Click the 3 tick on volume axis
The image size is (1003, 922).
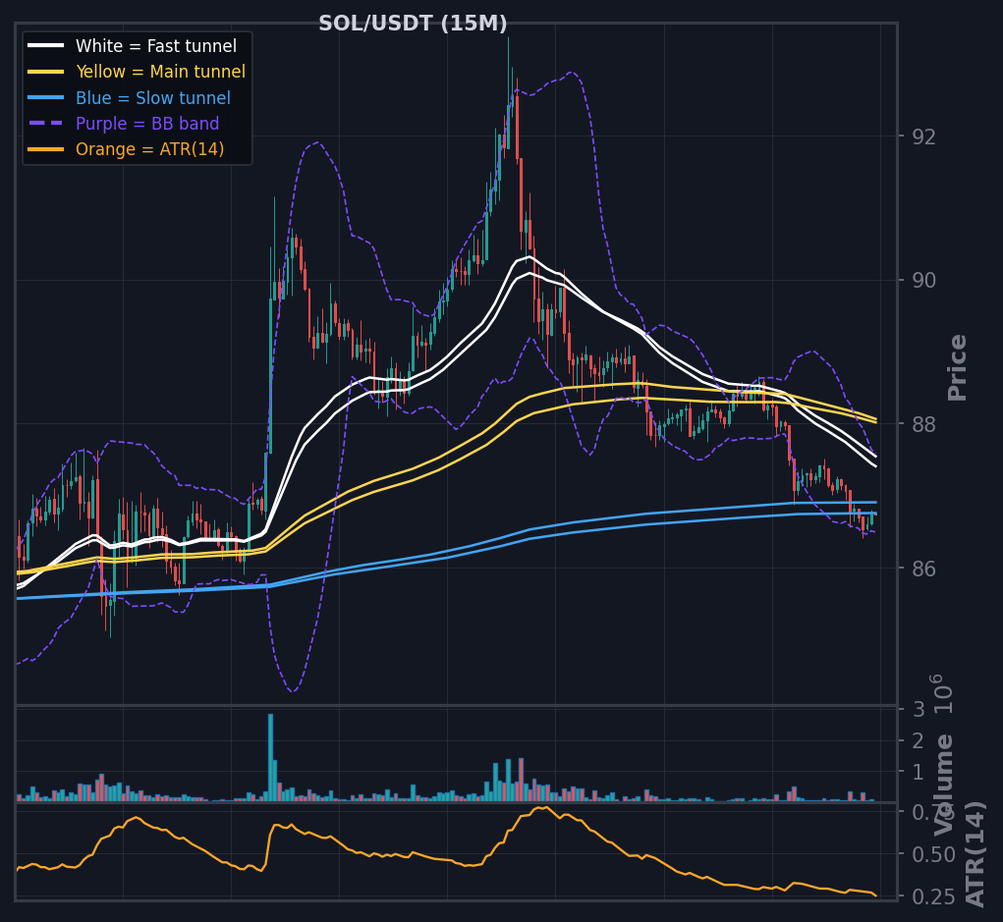point(919,709)
